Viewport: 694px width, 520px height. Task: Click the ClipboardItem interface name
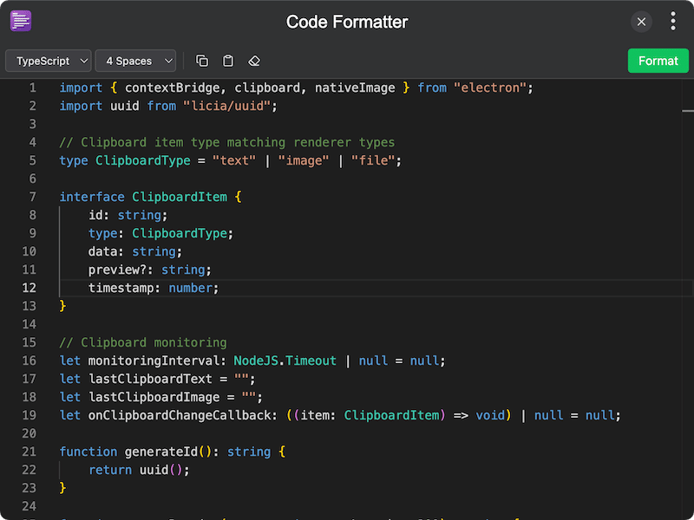pyautogui.click(x=179, y=197)
